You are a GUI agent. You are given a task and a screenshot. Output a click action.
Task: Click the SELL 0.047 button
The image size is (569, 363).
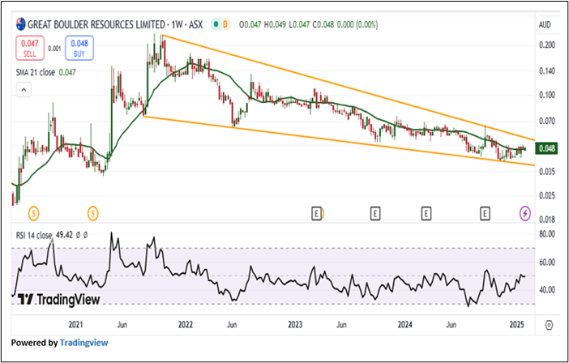coord(30,49)
